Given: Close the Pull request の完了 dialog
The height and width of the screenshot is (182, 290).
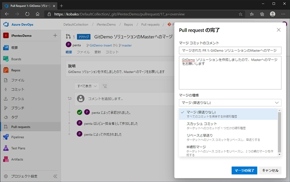Looking at the screenshot, I should (x=278, y=30).
